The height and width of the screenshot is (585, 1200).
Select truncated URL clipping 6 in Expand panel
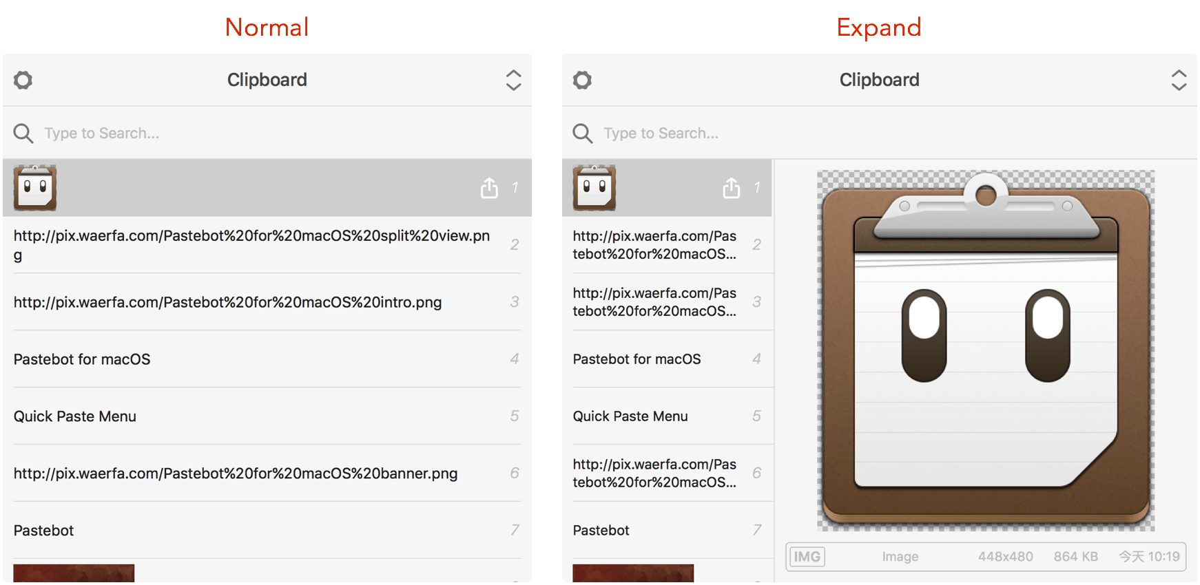pos(668,474)
